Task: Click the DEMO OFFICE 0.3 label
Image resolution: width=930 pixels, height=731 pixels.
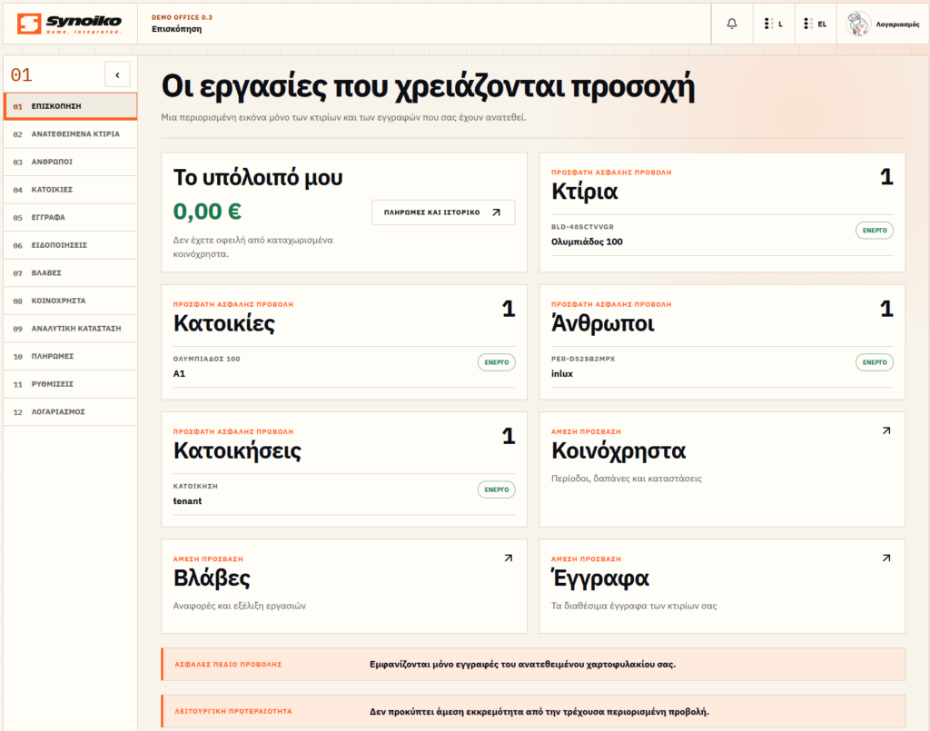Action: [182, 18]
